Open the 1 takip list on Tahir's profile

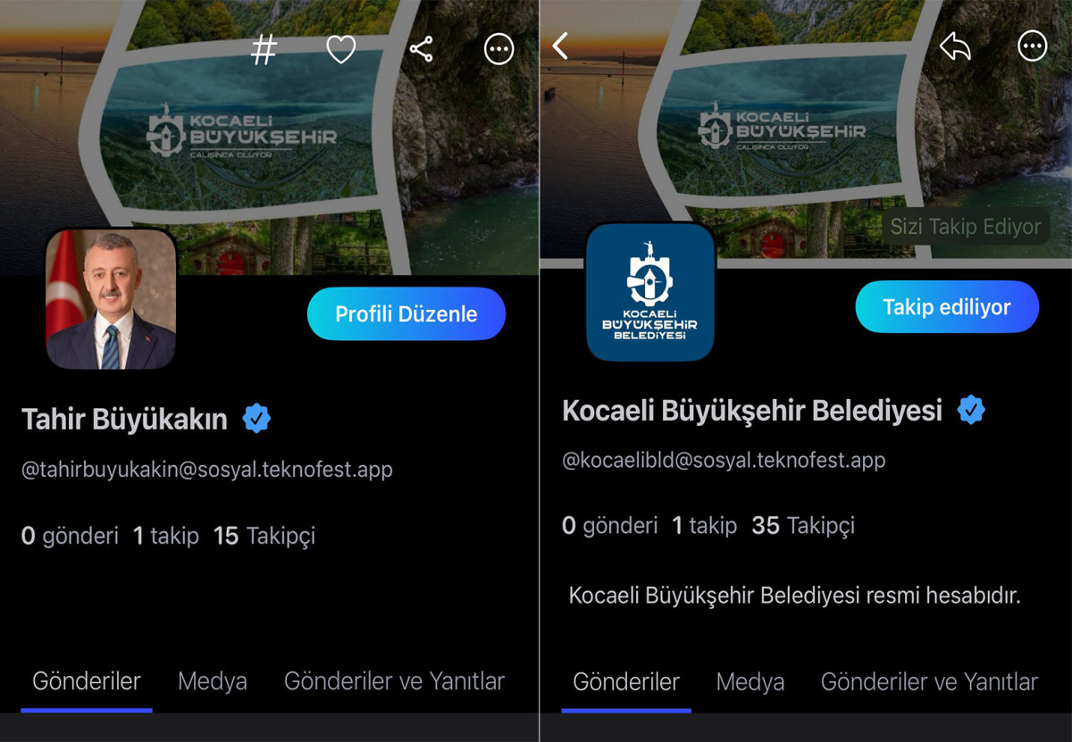(x=166, y=536)
